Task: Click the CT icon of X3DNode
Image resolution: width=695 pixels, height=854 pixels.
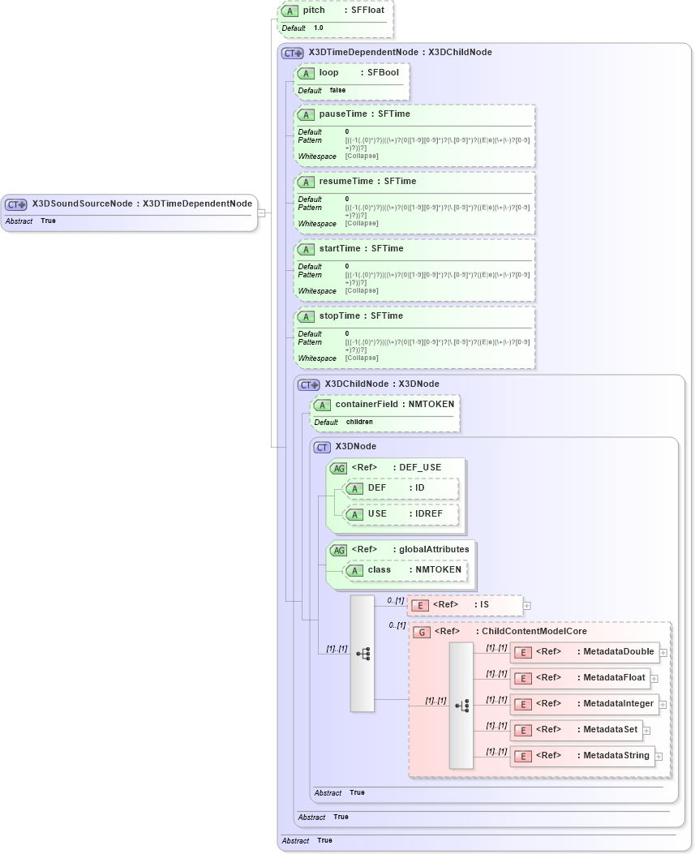Action: pyautogui.click(x=322, y=448)
